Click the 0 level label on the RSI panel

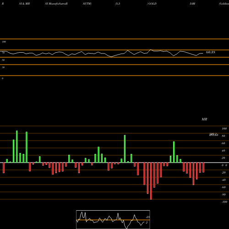click(2, 78)
